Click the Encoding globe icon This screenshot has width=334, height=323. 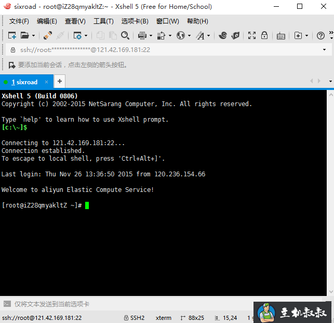click(181, 35)
